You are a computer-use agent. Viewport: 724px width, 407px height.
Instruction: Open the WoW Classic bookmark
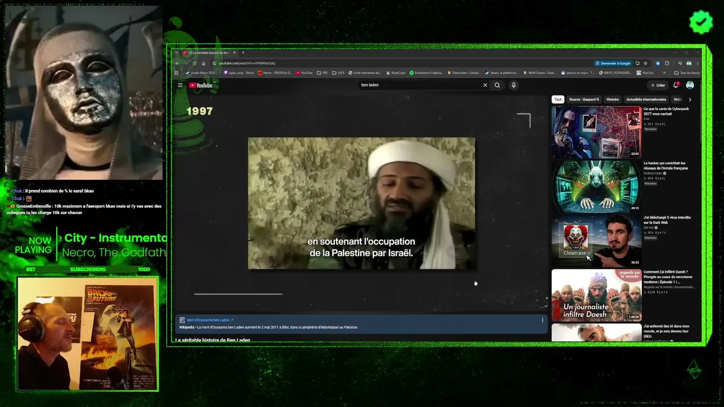tap(540, 73)
